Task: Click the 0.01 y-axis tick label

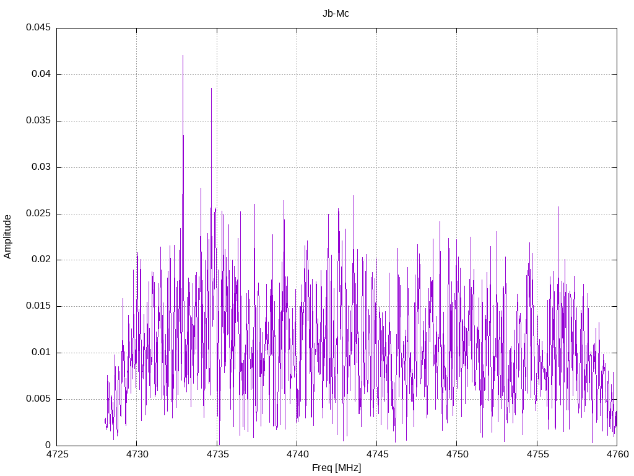Action: pos(41,353)
